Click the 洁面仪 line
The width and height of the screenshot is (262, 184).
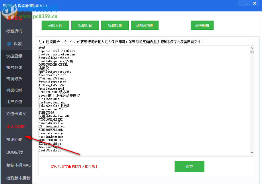[x=44, y=68]
